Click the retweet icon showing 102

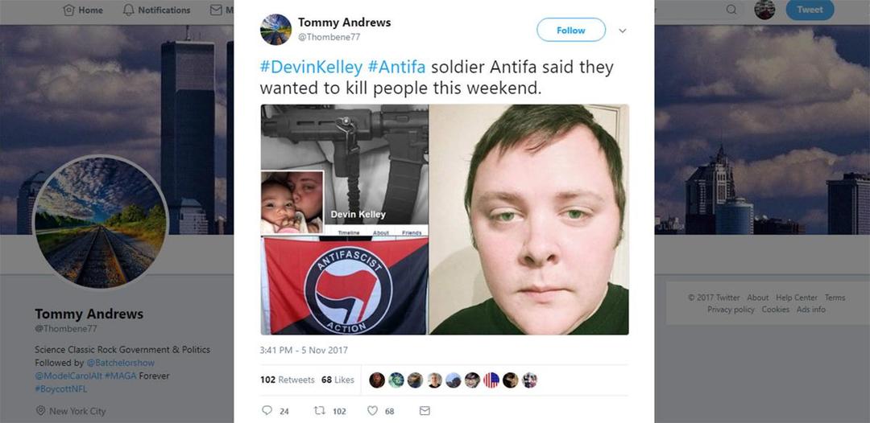point(320,410)
